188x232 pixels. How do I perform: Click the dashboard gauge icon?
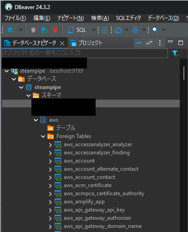(118, 30)
